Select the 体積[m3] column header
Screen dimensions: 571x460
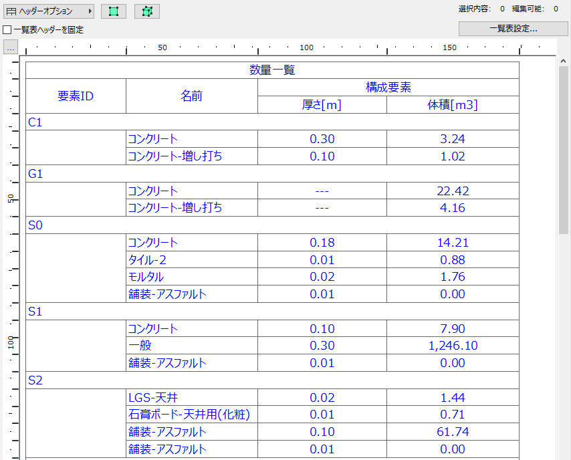[453, 104]
